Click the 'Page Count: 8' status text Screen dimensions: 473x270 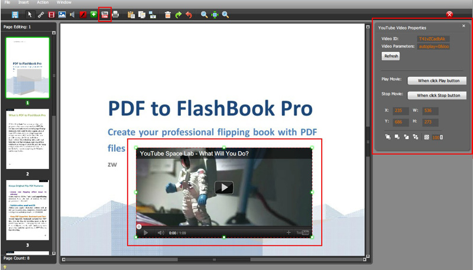(x=17, y=258)
